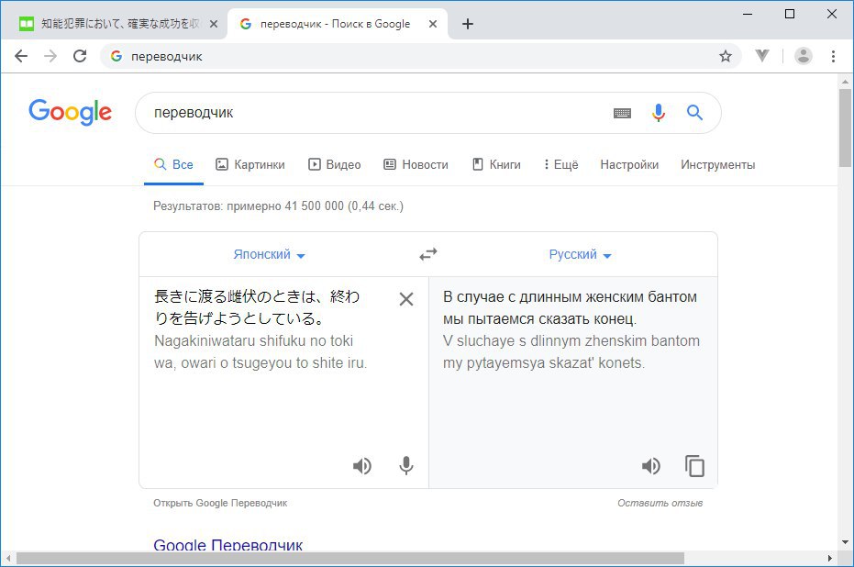Image resolution: width=854 pixels, height=567 pixels.
Task: Click the site info icon in address bar
Action: [x=116, y=56]
